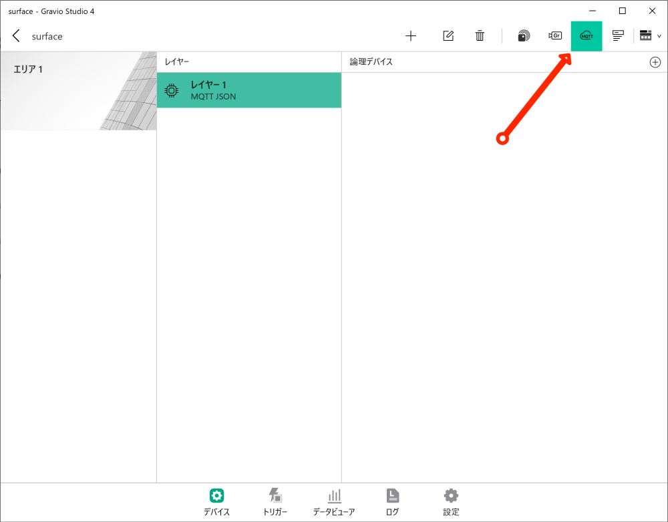Click the delete trash icon in the toolbar
Viewport: 668px width, 522px height.
point(480,35)
